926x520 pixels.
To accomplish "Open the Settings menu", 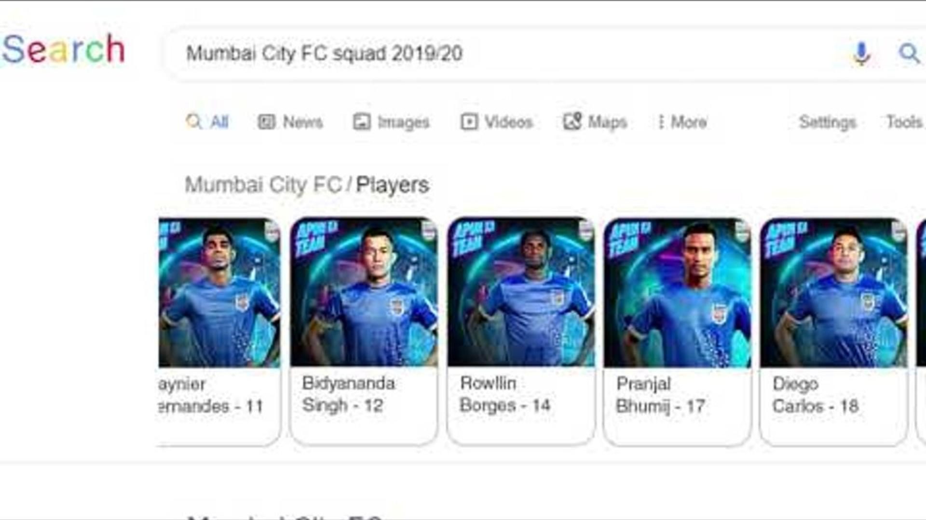I will click(x=828, y=122).
